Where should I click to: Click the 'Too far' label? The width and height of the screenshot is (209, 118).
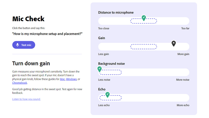(x=185, y=28)
